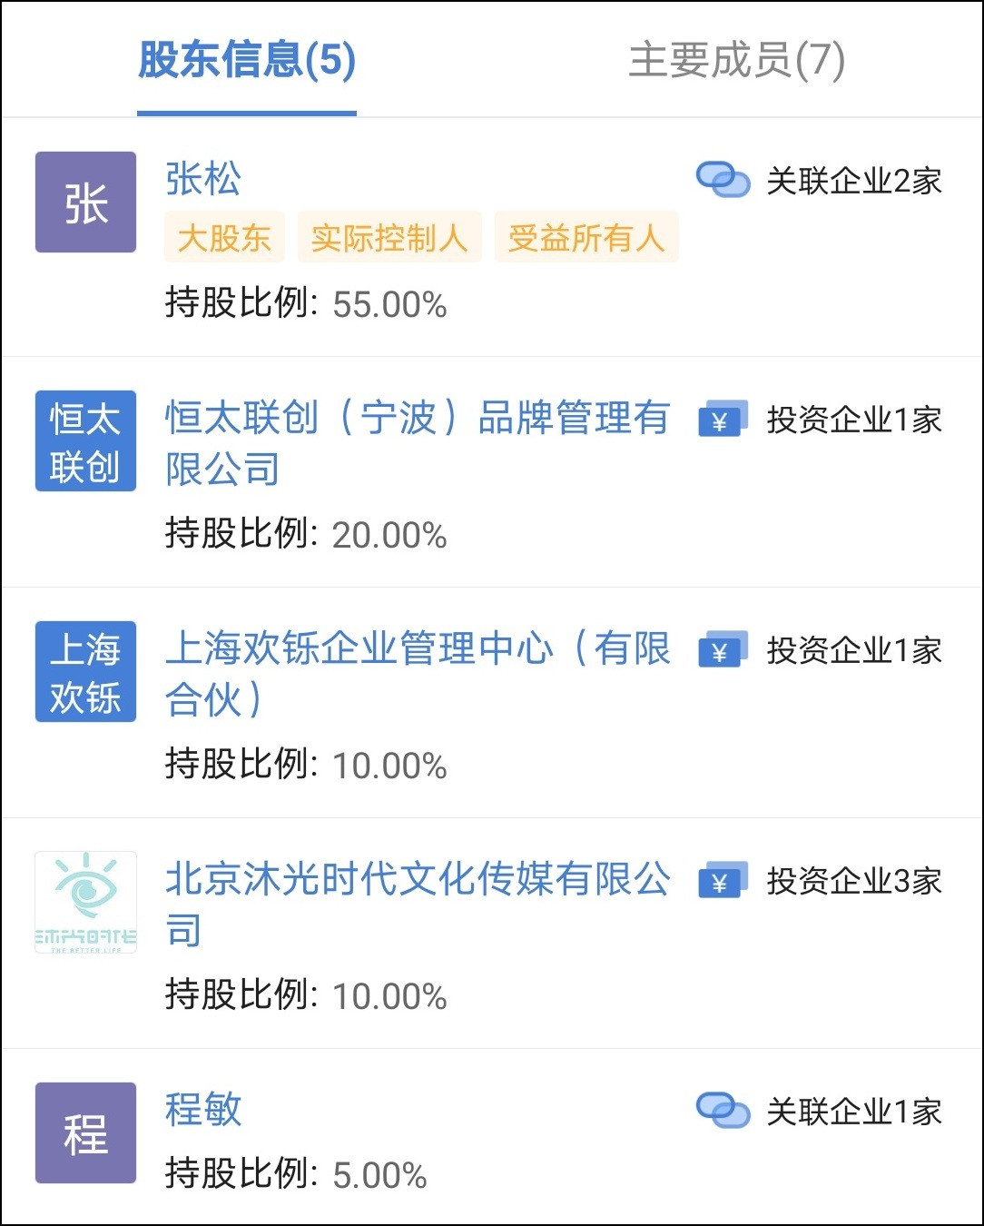
Task: Open 上海欢铄企业管理中心 company link
Action: point(417,674)
